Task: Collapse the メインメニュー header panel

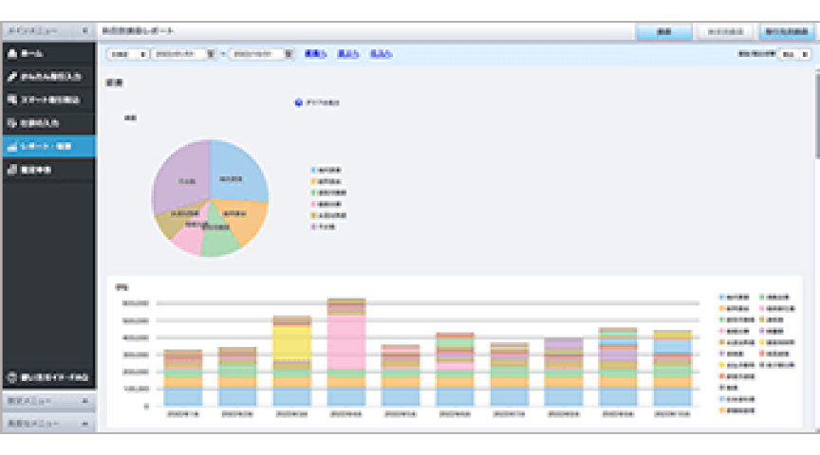Action: pos(85,31)
